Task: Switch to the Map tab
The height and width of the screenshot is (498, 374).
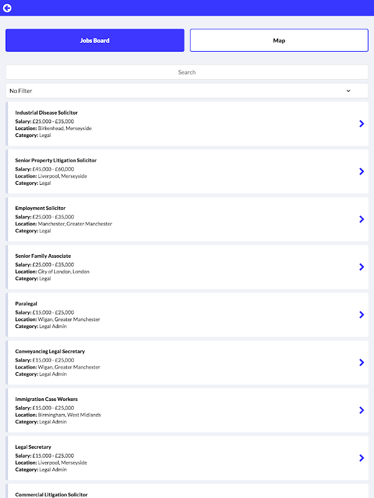Action: (x=279, y=40)
